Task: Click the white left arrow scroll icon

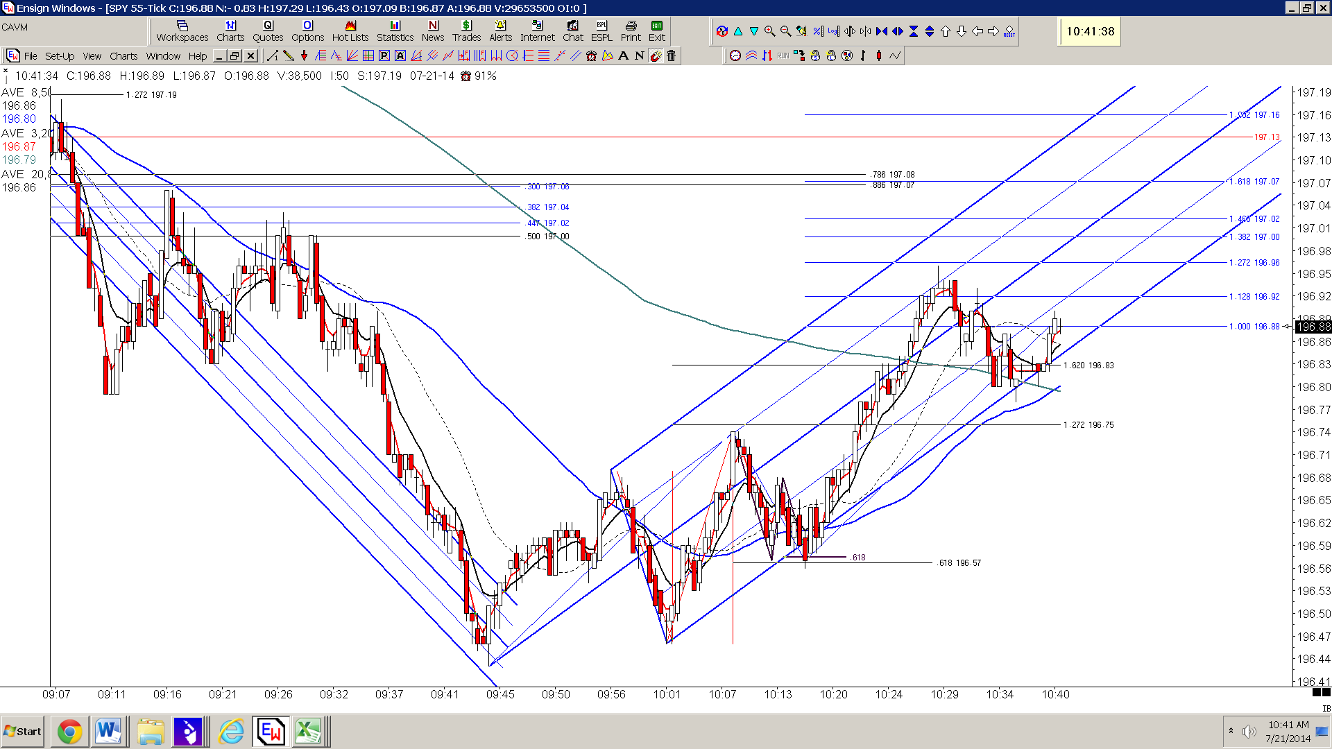Action: click(977, 31)
